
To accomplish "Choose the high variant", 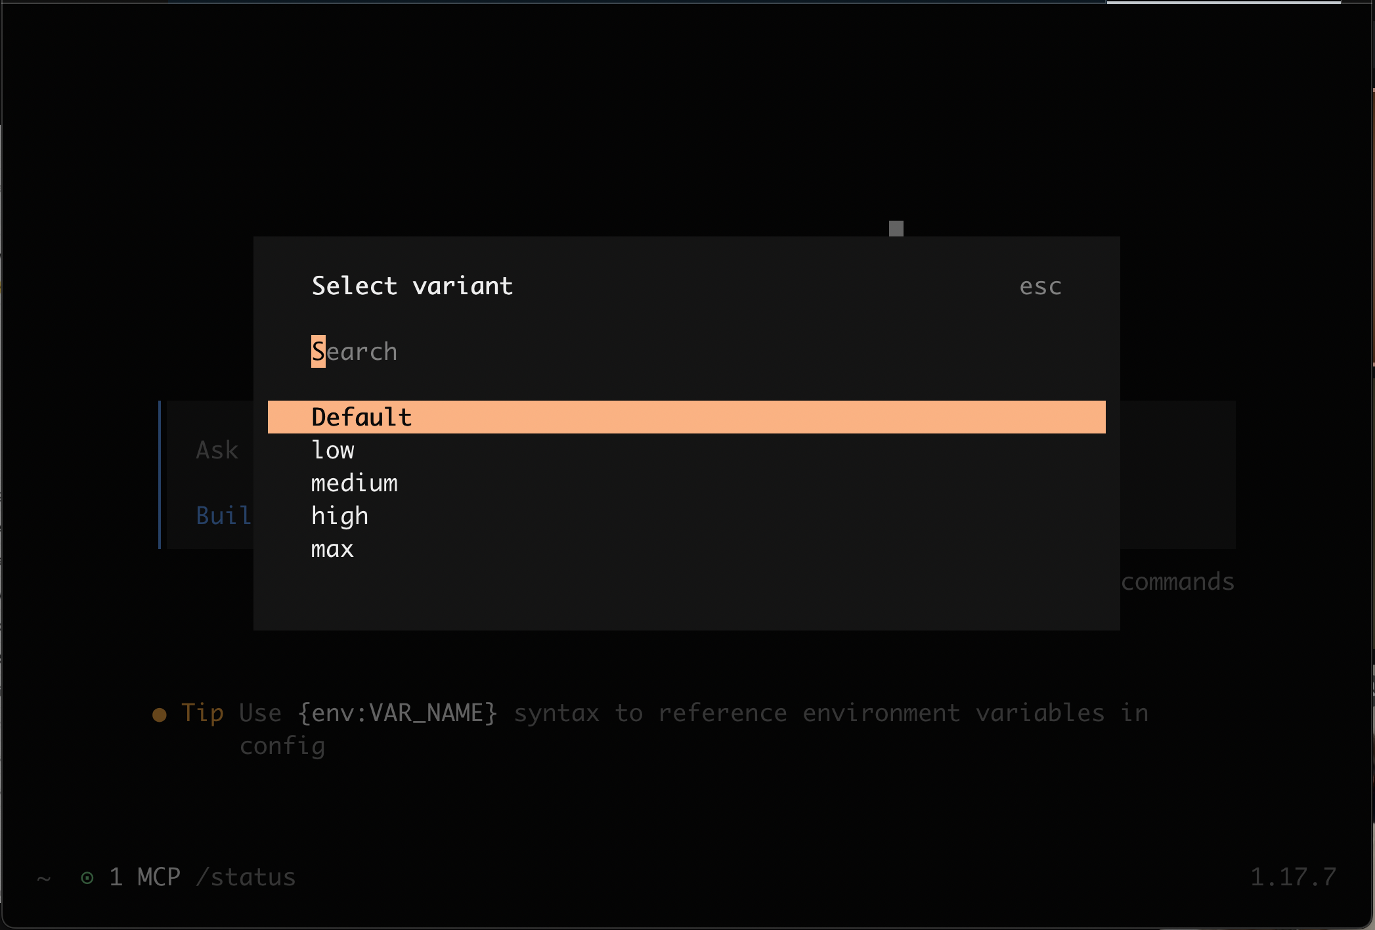I will click(x=686, y=516).
